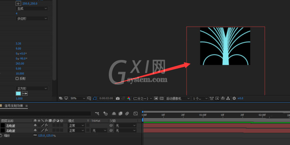The width and height of the screenshot is (290, 145).
Task: Open the parent 无 dropdown for 右电波 layer
Action: [x=125, y=130]
